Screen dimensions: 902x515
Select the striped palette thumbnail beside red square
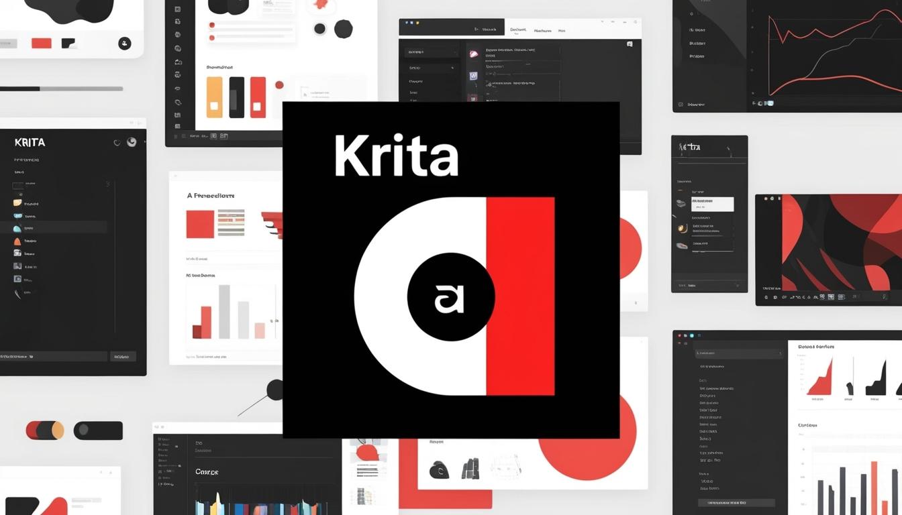coord(231,223)
